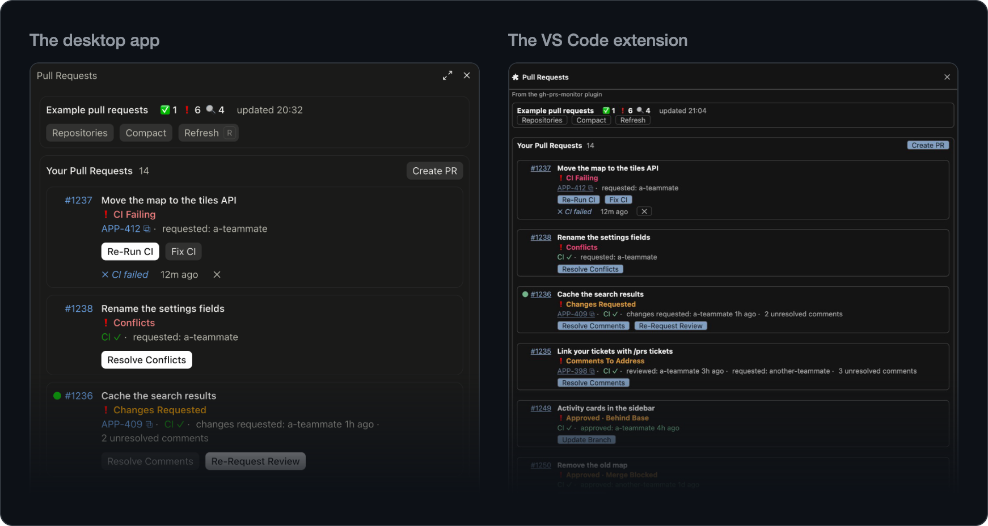This screenshot has height=526, width=988.
Task: Open #1238 link in VS Code extension
Action: 541,237
